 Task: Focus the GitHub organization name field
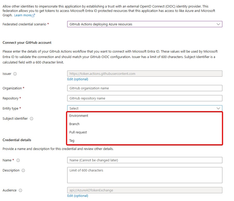point(145,88)
